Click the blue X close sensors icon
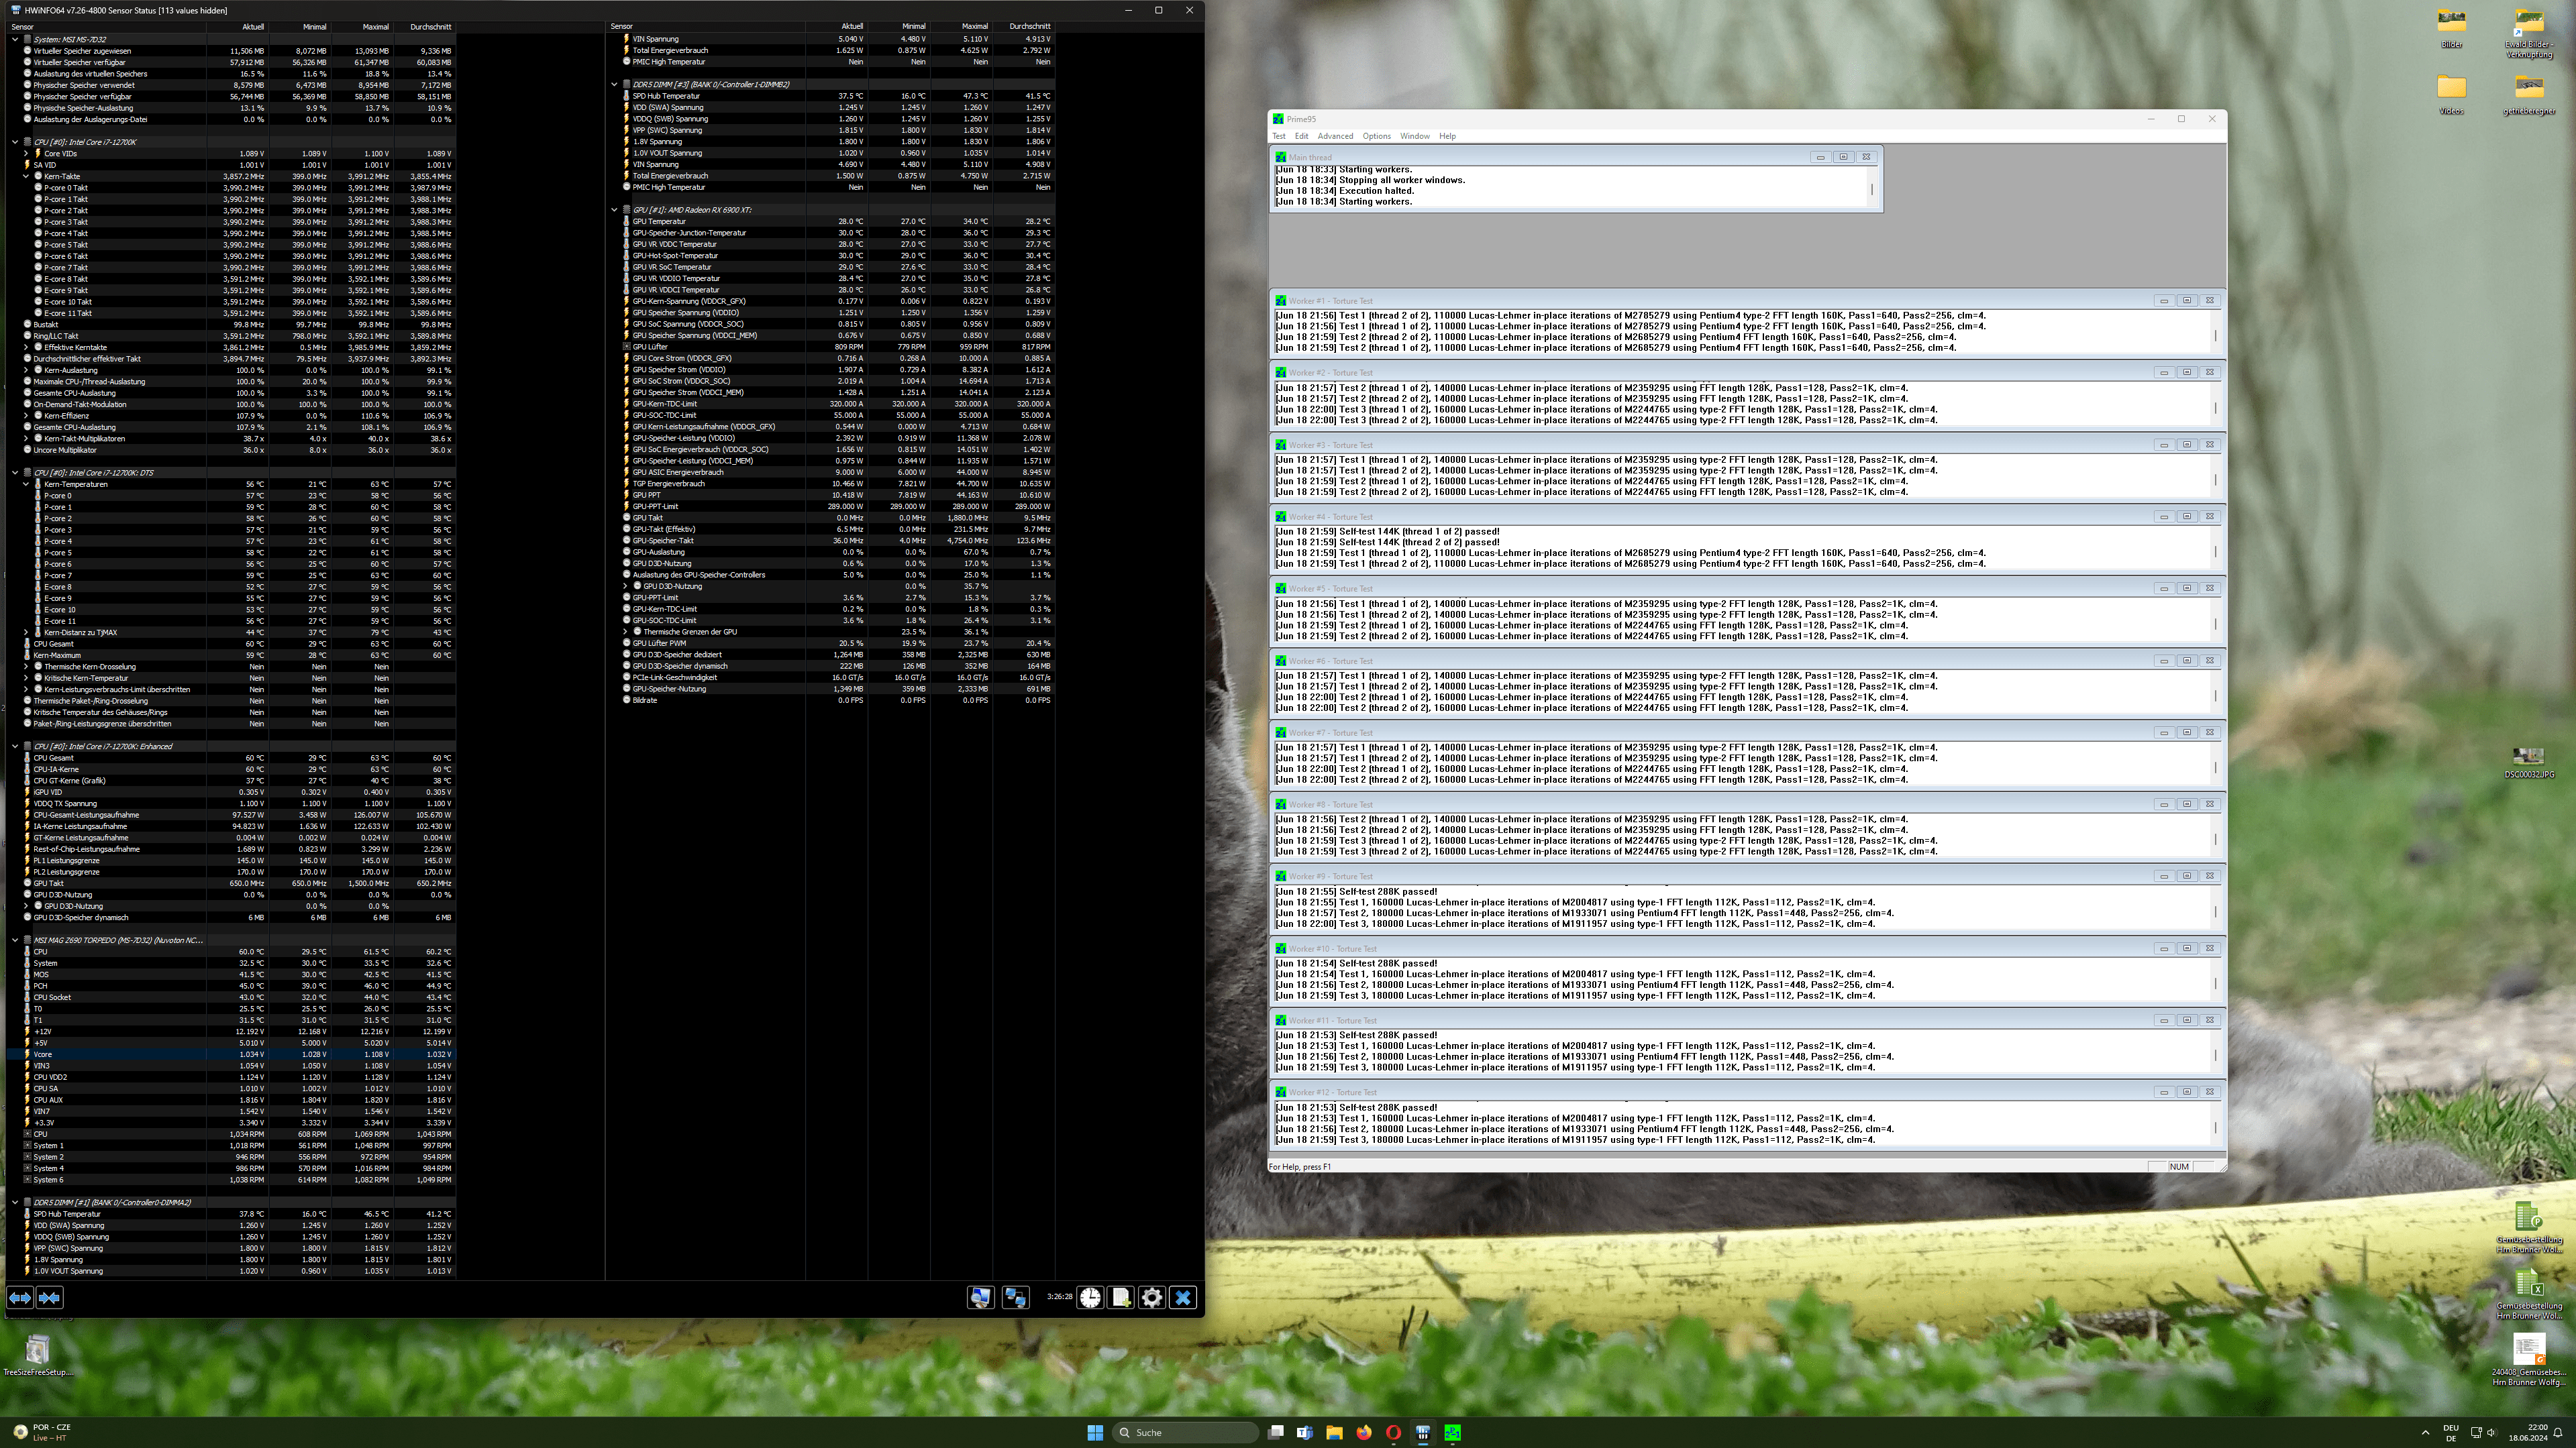Image resolution: width=2576 pixels, height=1448 pixels. point(1183,1297)
